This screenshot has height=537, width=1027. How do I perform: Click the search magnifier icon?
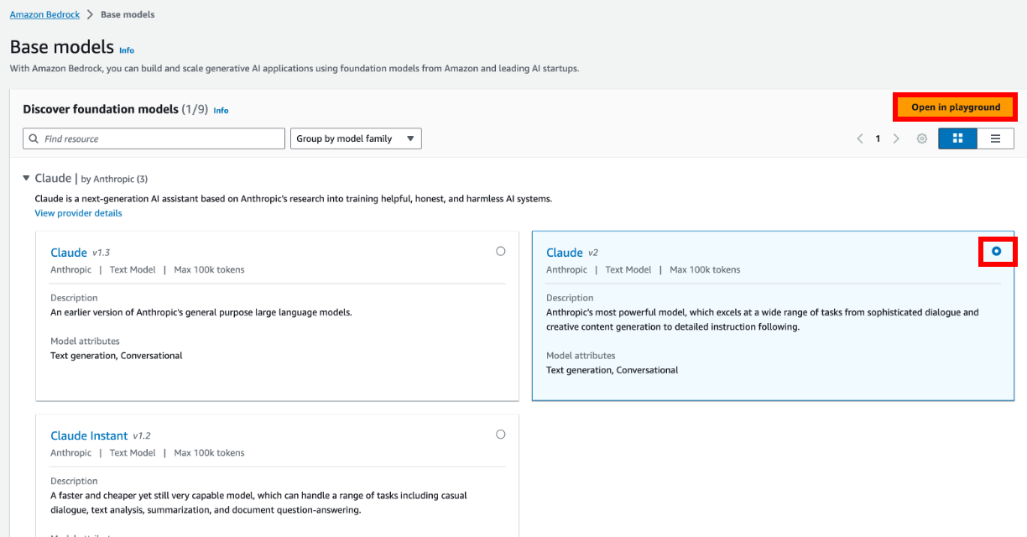tap(34, 138)
